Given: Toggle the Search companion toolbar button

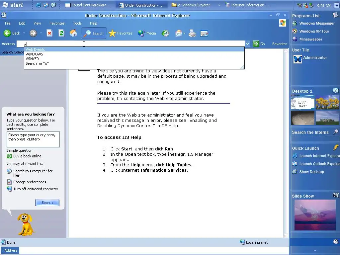Looking at the screenshot, I should [94, 34].
